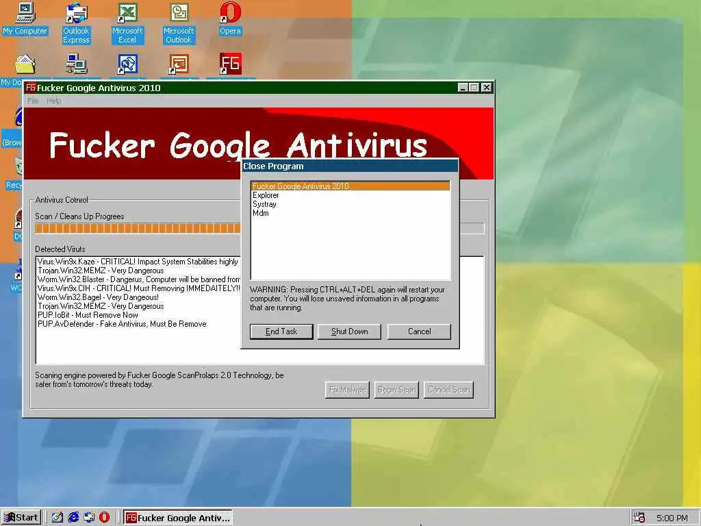
Task: Select Virus.Win9x.CIH entry in detected list
Action: [x=138, y=288]
